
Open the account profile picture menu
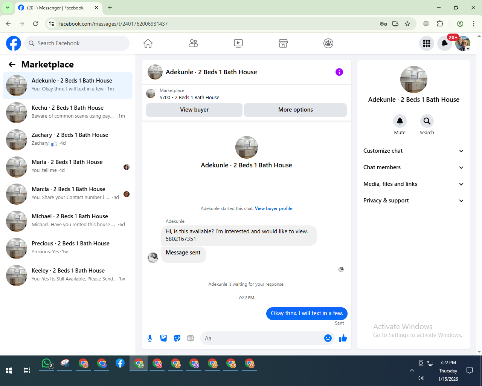pyautogui.click(x=463, y=43)
